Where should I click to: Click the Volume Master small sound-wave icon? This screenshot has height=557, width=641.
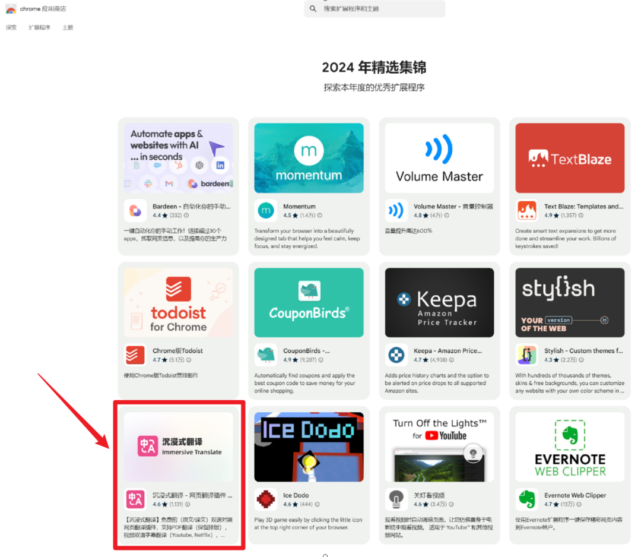pyautogui.click(x=396, y=210)
